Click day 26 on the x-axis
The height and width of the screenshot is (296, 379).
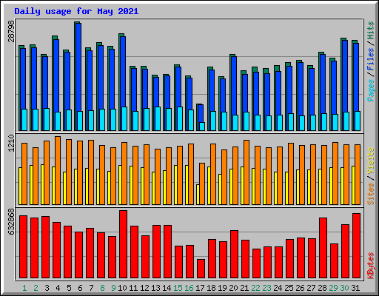(x=300, y=288)
